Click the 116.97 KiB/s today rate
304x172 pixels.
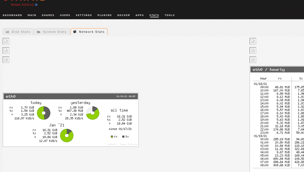[x=24, y=118]
